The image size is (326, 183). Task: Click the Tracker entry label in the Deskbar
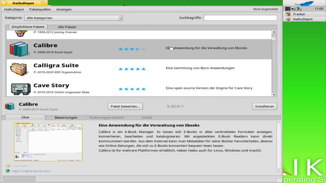point(299,14)
